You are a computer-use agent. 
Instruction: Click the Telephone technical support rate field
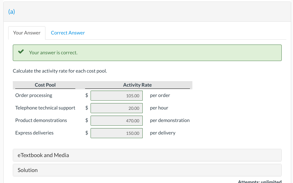pos(116,108)
